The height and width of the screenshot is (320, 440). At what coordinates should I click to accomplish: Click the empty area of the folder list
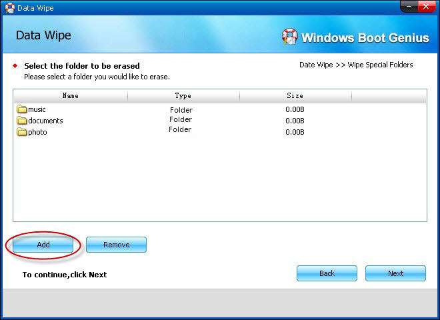pos(220,180)
